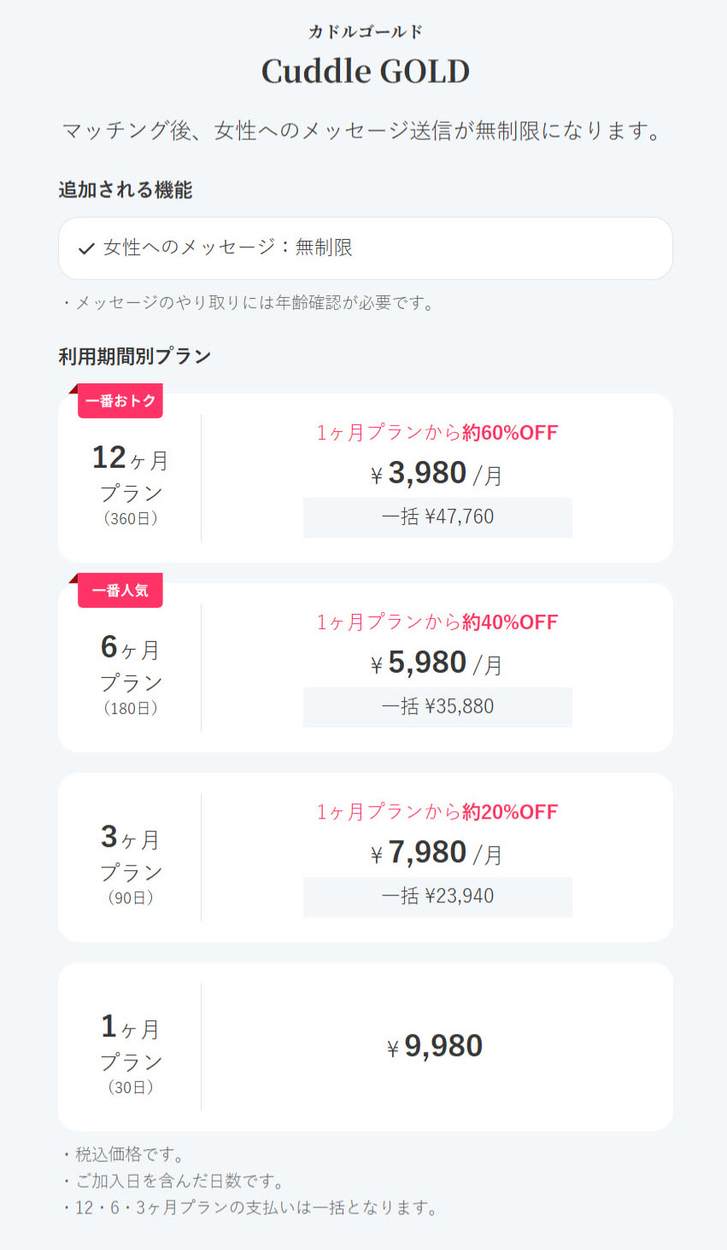Image resolution: width=727 pixels, height=1250 pixels.
Task: Click the 一括 ¥35,880 total box
Action: point(437,707)
